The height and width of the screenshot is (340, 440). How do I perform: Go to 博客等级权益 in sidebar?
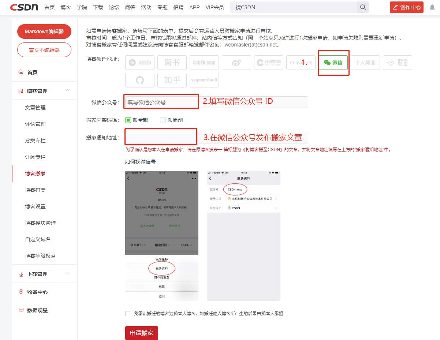point(41,256)
